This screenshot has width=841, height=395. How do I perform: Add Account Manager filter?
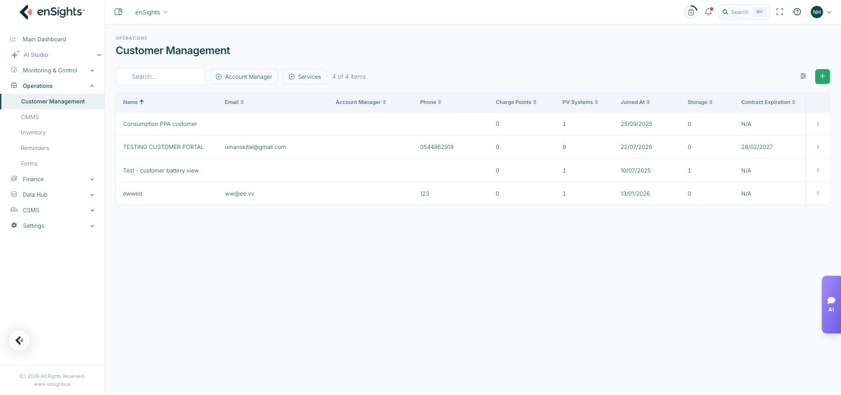tap(244, 77)
